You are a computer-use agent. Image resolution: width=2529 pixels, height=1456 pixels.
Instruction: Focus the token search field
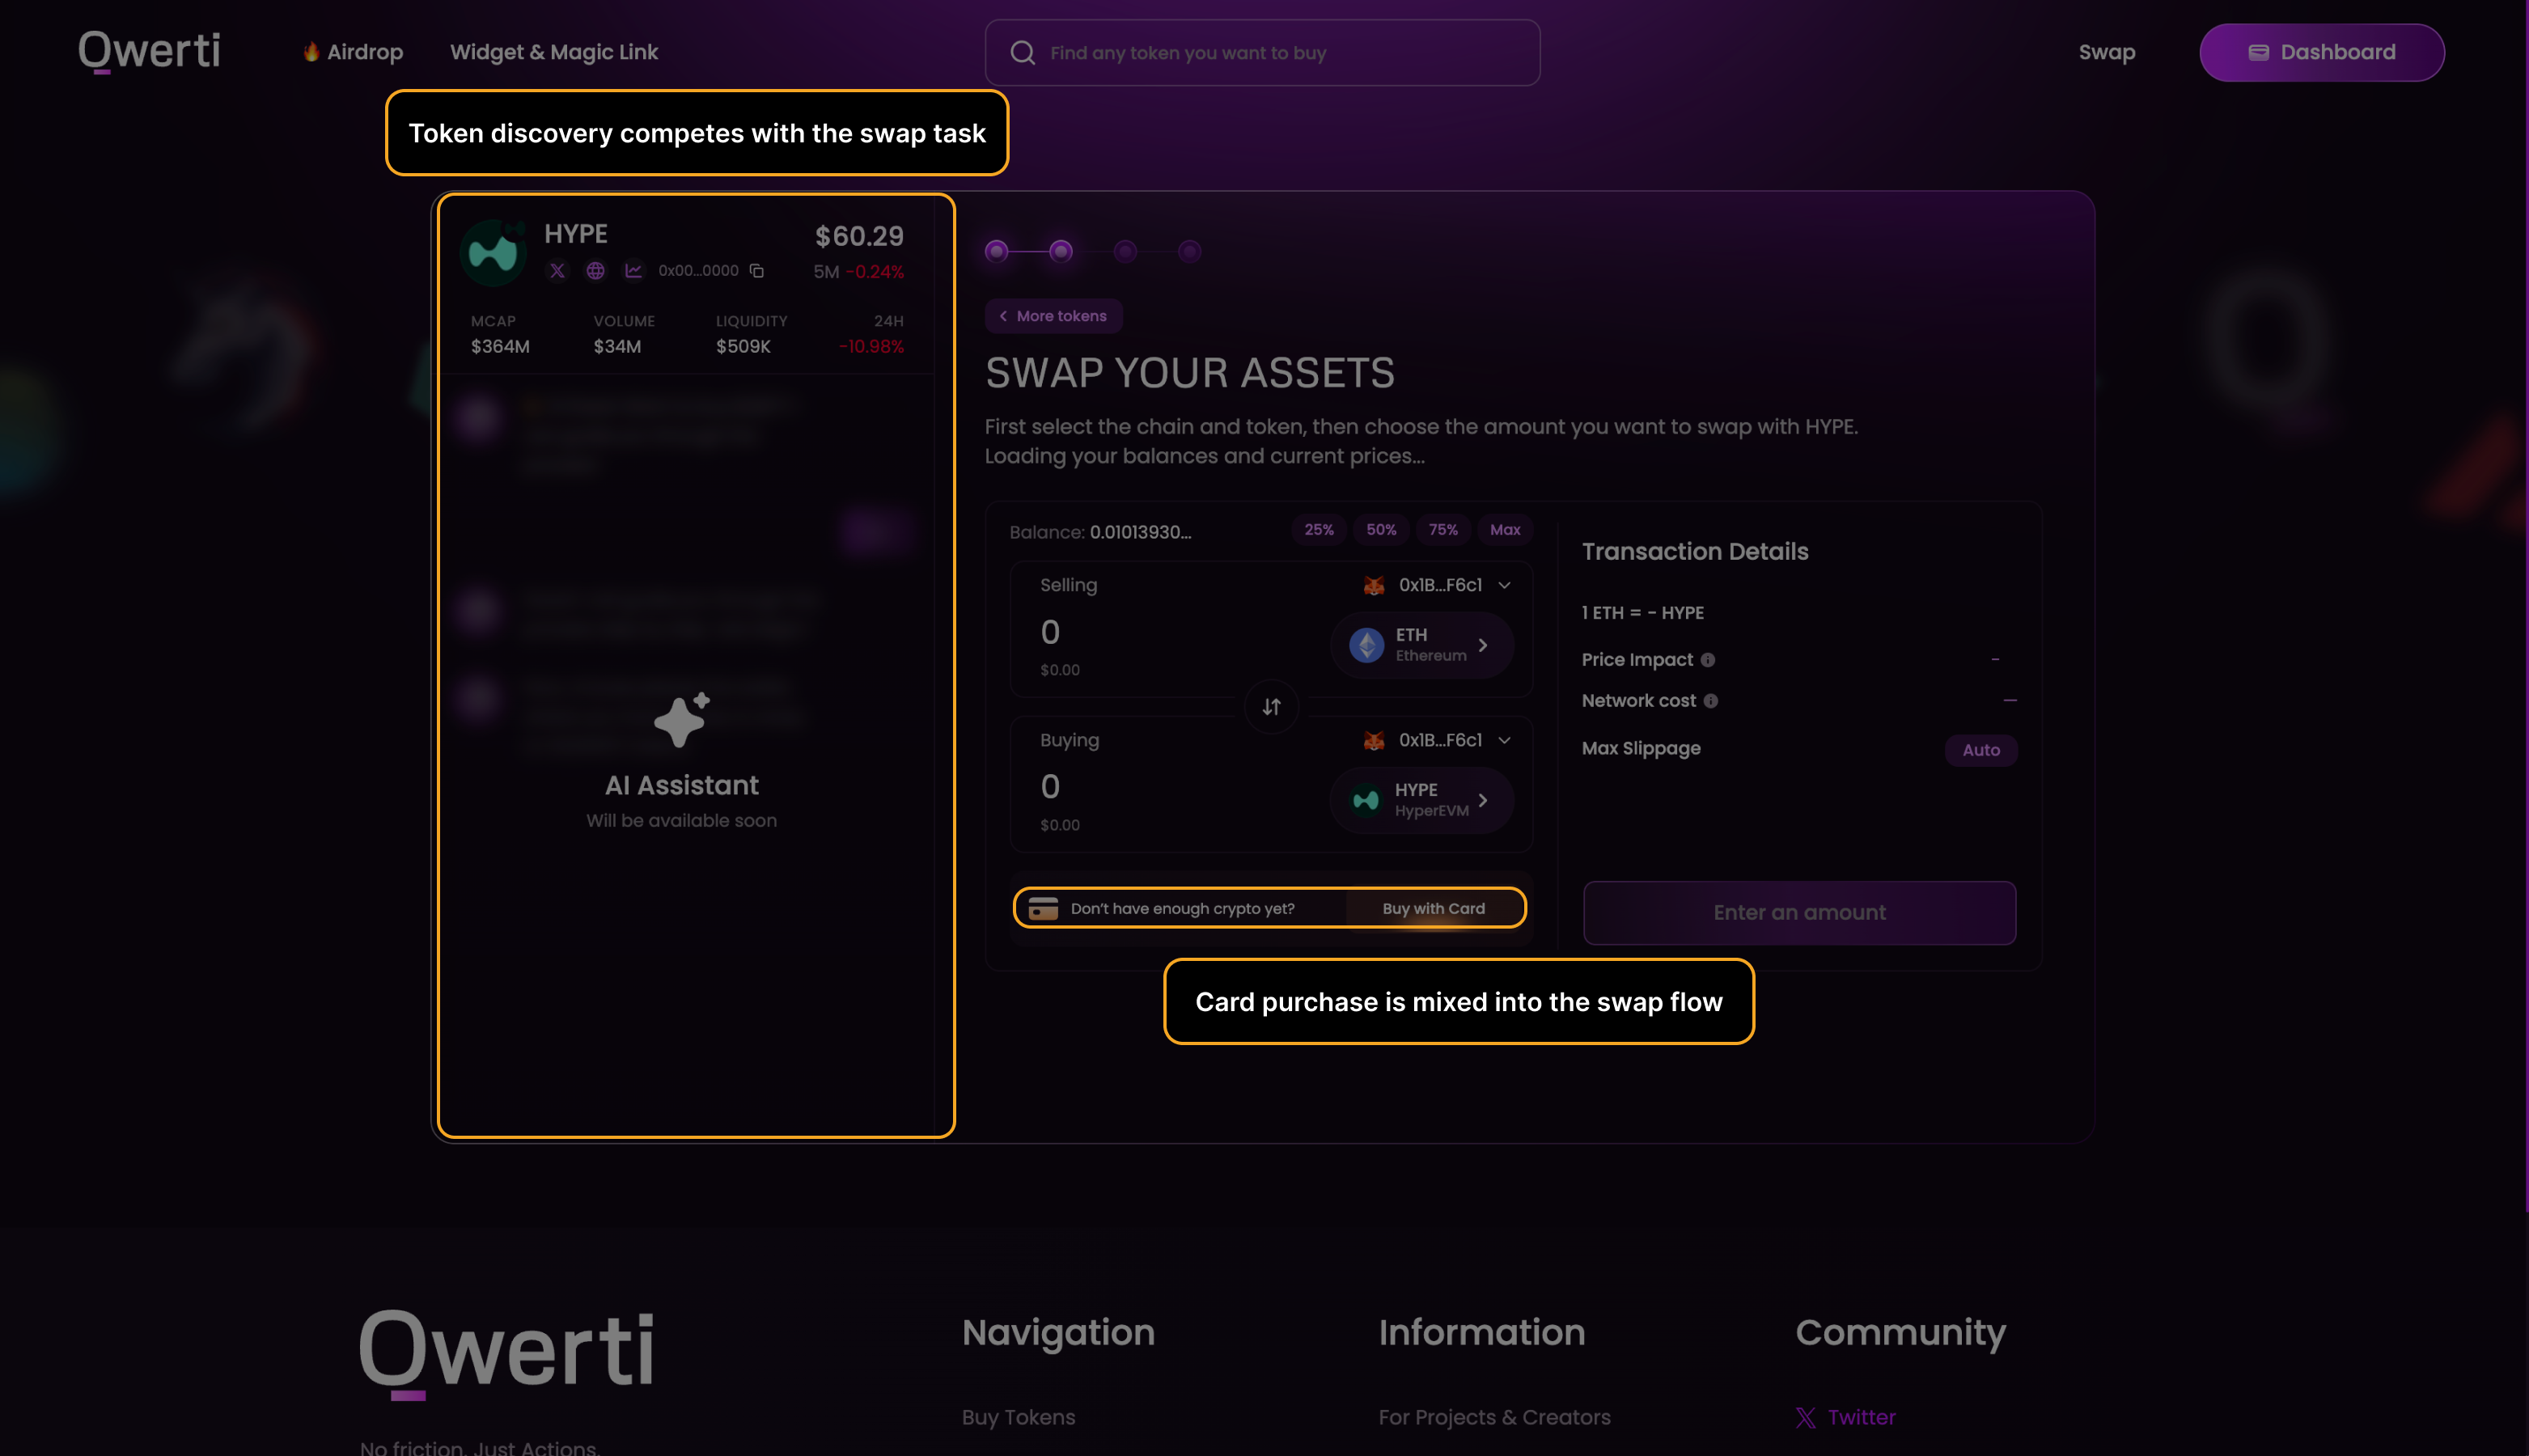(x=1262, y=53)
